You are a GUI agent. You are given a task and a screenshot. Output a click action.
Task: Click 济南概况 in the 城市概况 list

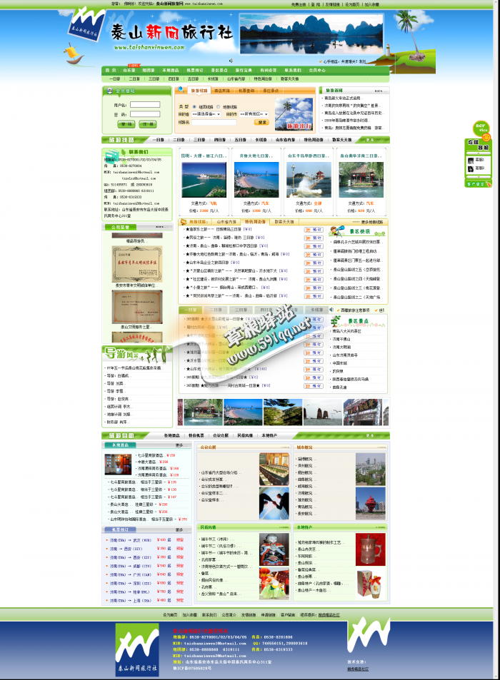point(305,493)
